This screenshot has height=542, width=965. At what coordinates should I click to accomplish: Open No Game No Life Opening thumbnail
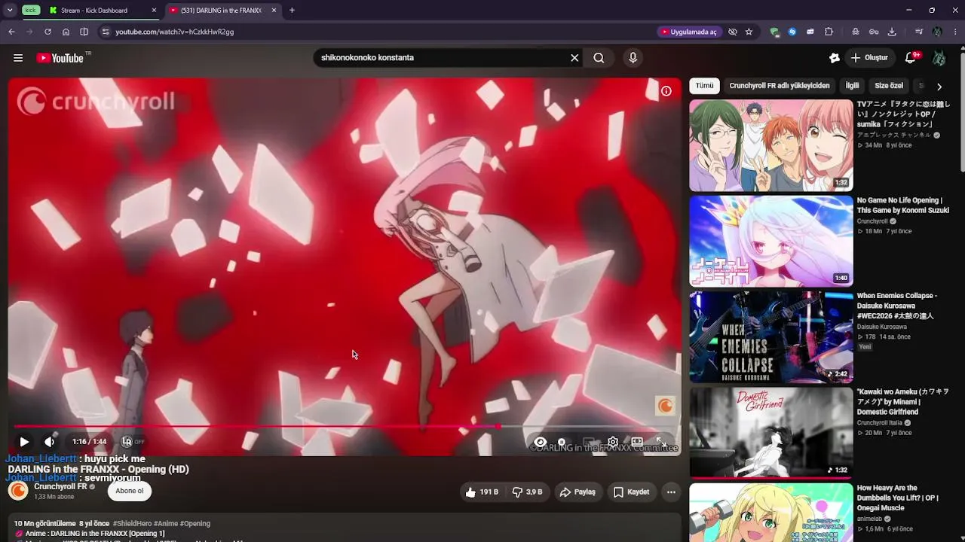pos(770,241)
